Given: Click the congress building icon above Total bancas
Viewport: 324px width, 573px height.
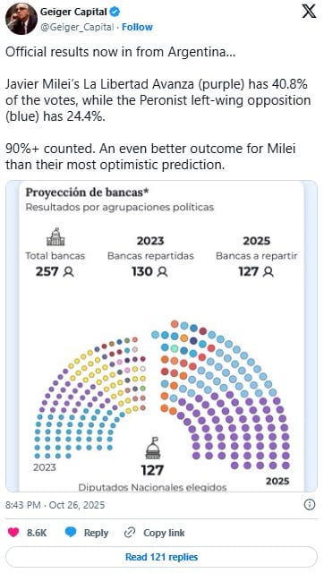Looking at the screenshot, I should point(55,236).
